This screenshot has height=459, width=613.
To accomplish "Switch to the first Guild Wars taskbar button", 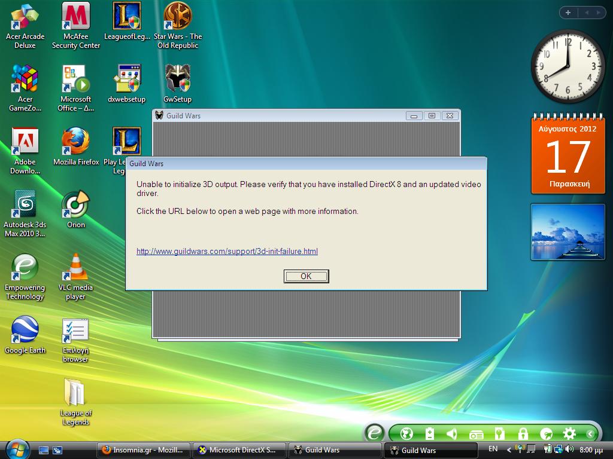I will pos(335,450).
